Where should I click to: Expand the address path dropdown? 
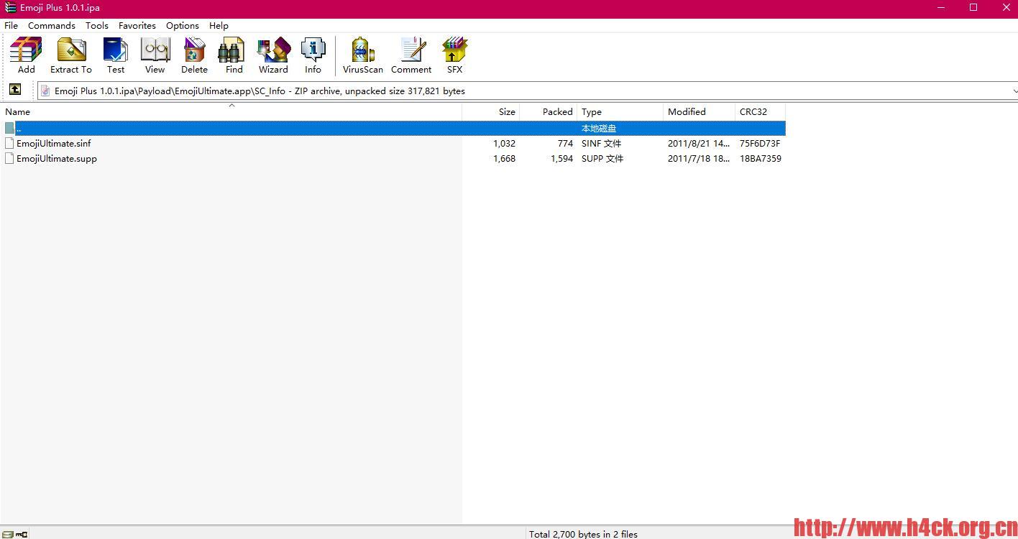coord(1014,91)
